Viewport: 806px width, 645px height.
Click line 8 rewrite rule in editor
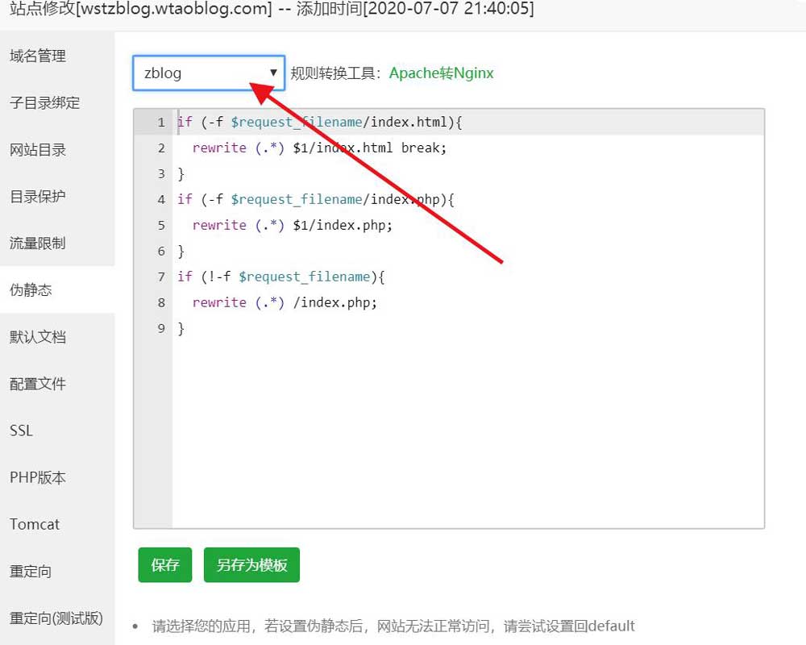(x=285, y=302)
